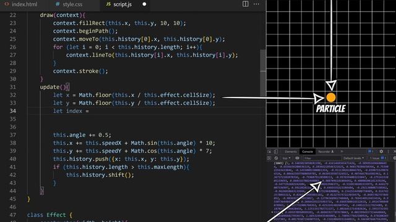Click line number 22 in the gutter
The image size is (396, 222).
click(x=13, y=15)
